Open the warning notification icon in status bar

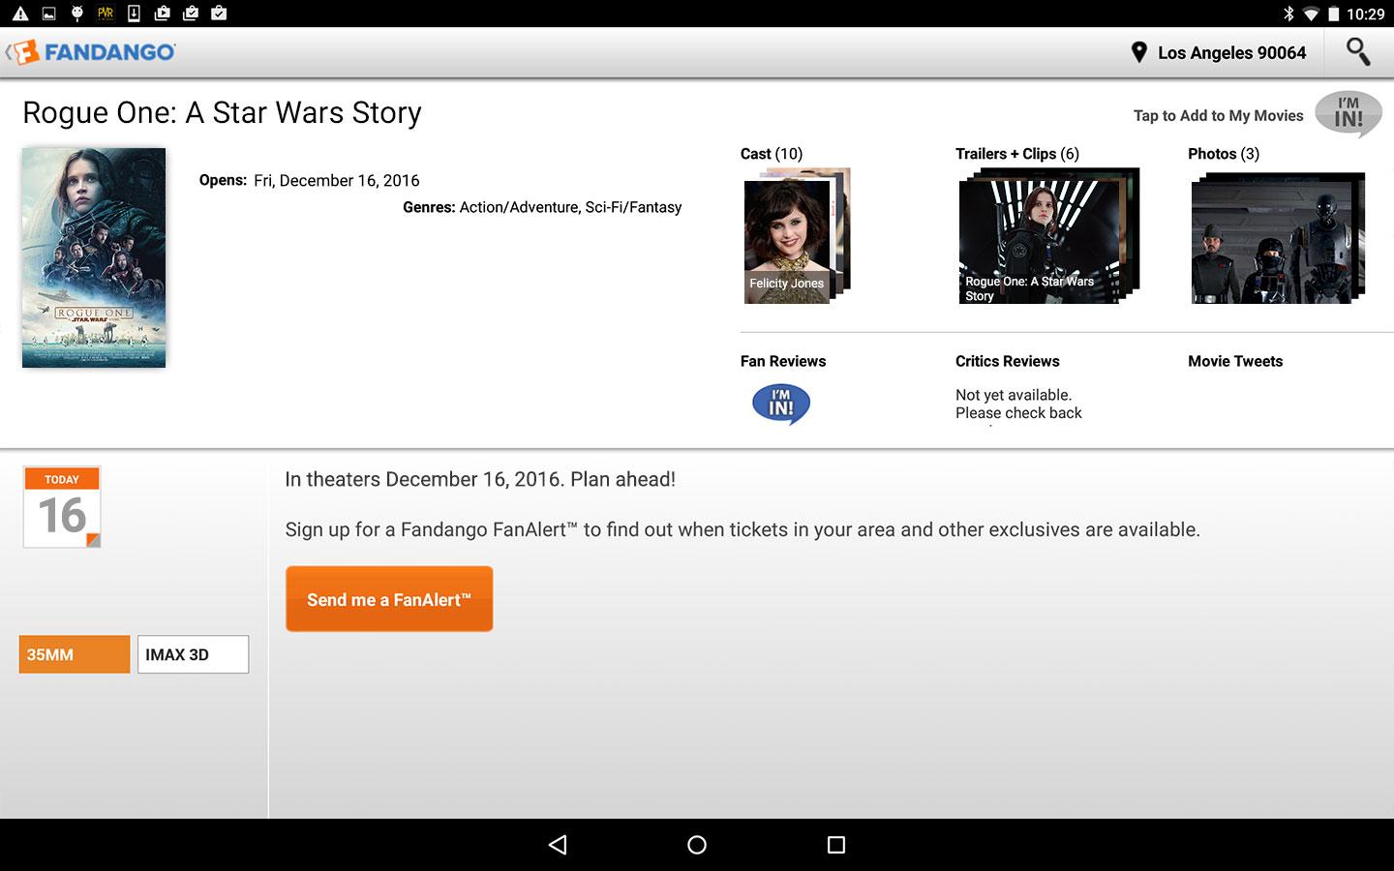20,14
